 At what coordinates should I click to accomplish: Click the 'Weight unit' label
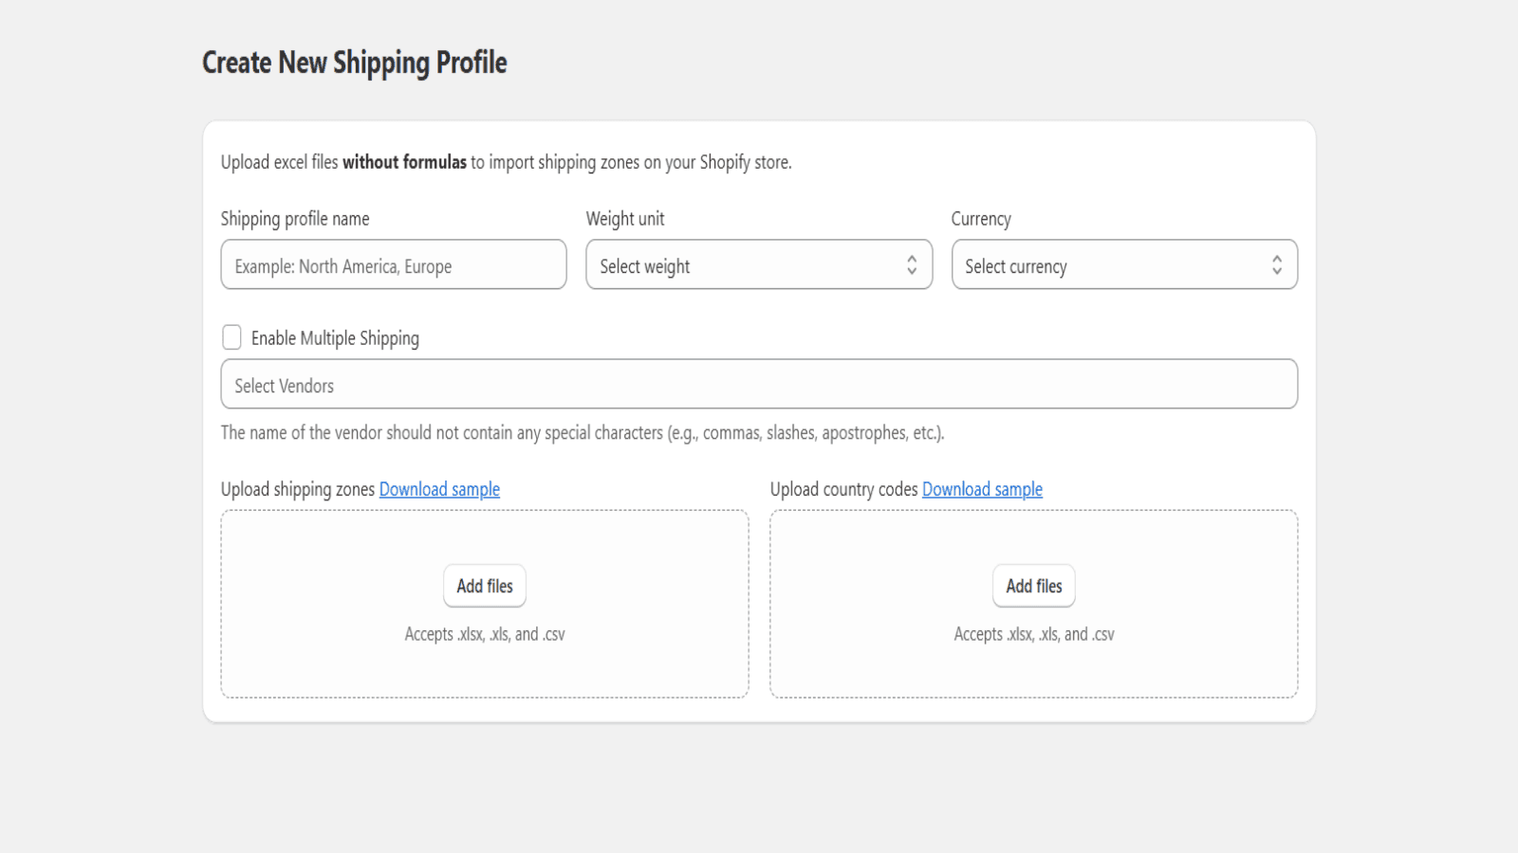(x=625, y=219)
